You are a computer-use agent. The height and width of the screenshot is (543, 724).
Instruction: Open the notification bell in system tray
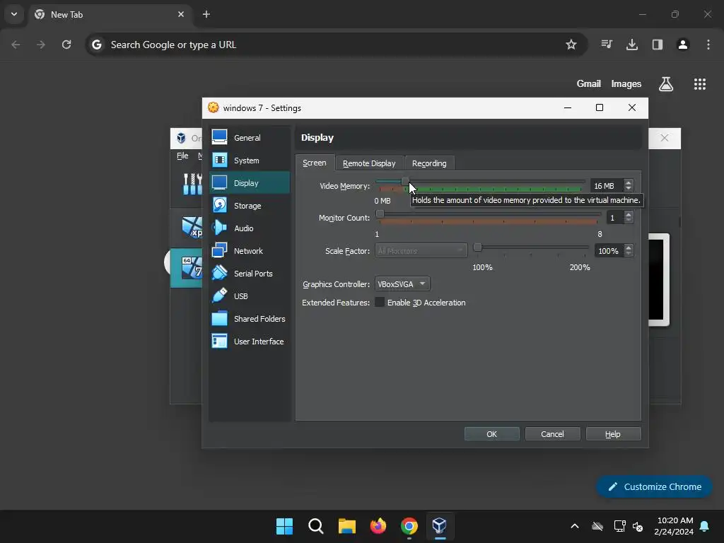click(705, 526)
